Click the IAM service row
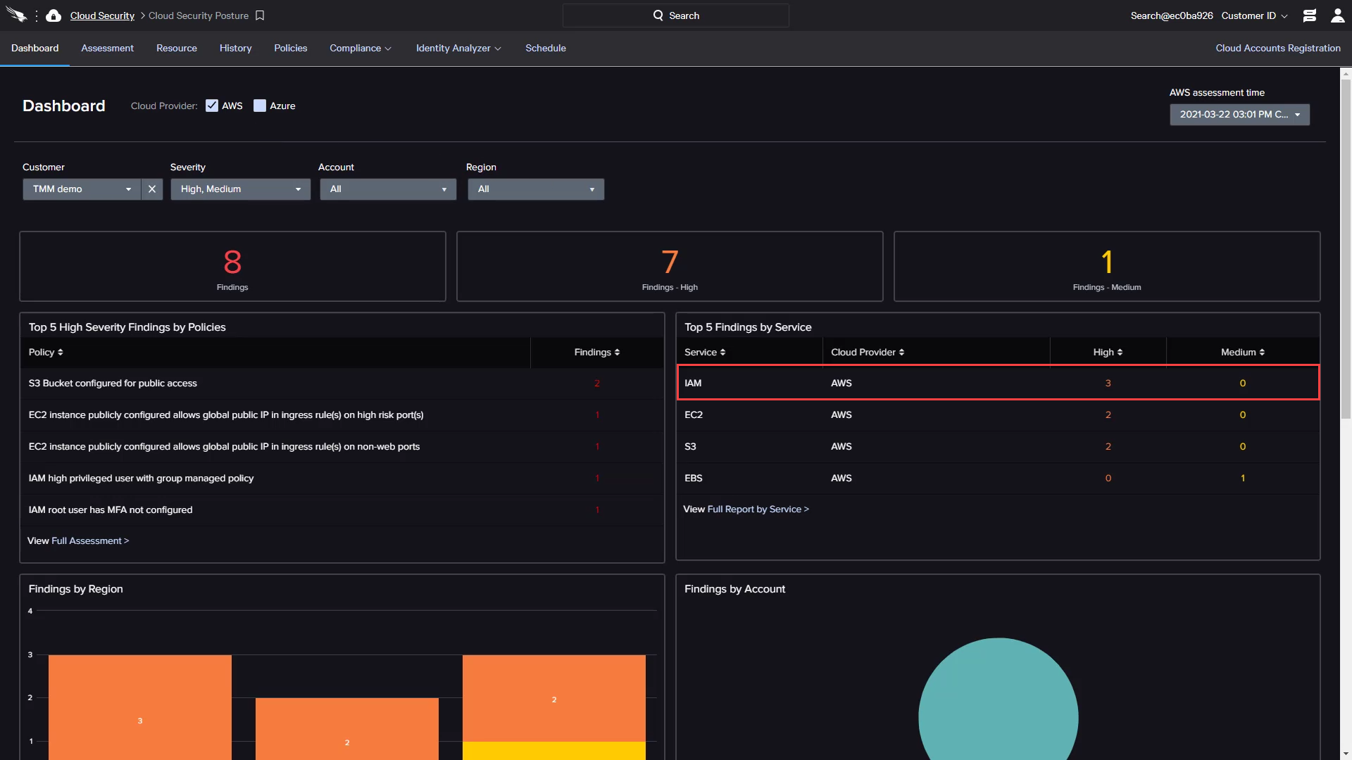Screen dimensions: 1352x760 coord(998,383)
